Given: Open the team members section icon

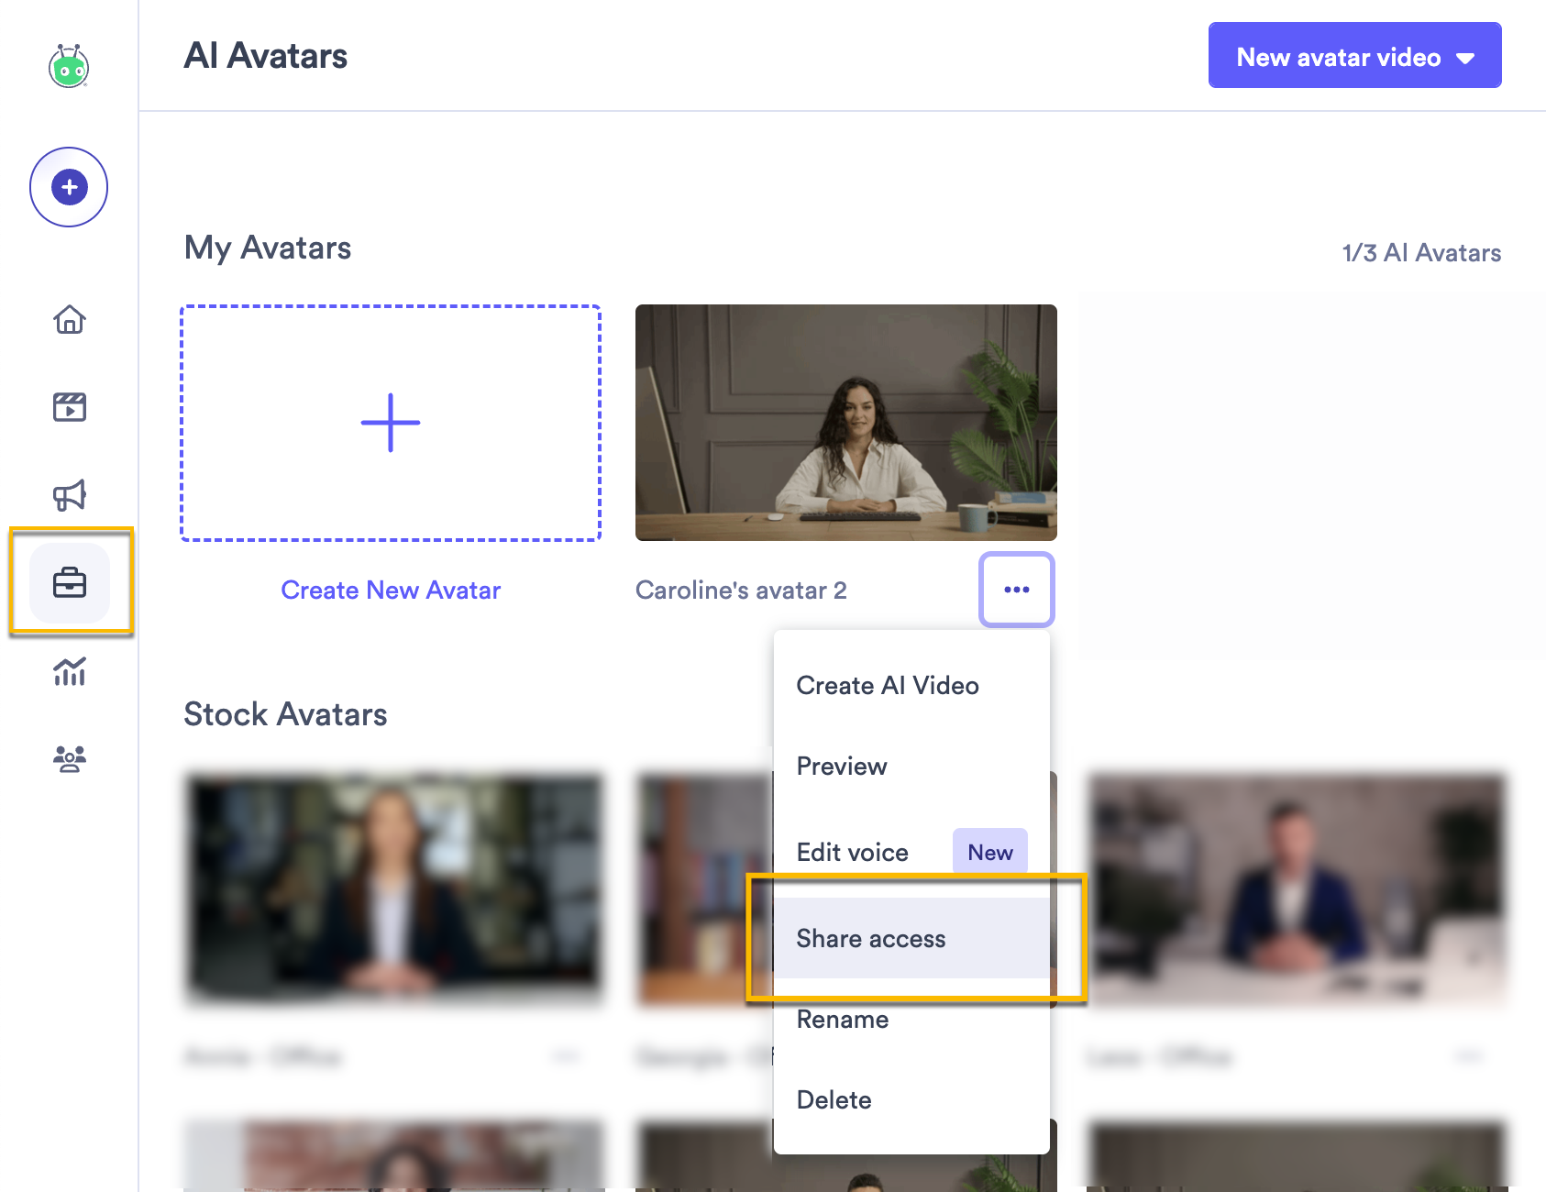Looking at the screenshot, I should pos(69,757).
